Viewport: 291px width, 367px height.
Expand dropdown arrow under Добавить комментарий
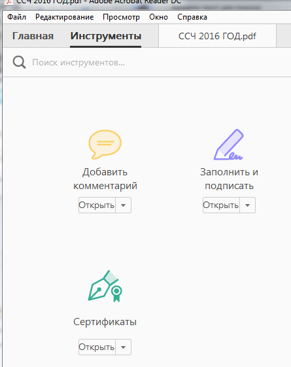click(x=124, y=205)
